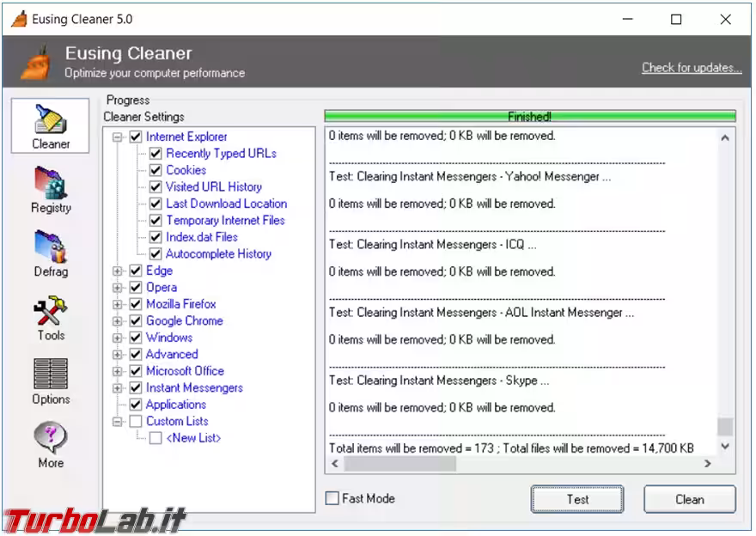Collapse the Internet Explorer tree node

(x=118, y=137)
